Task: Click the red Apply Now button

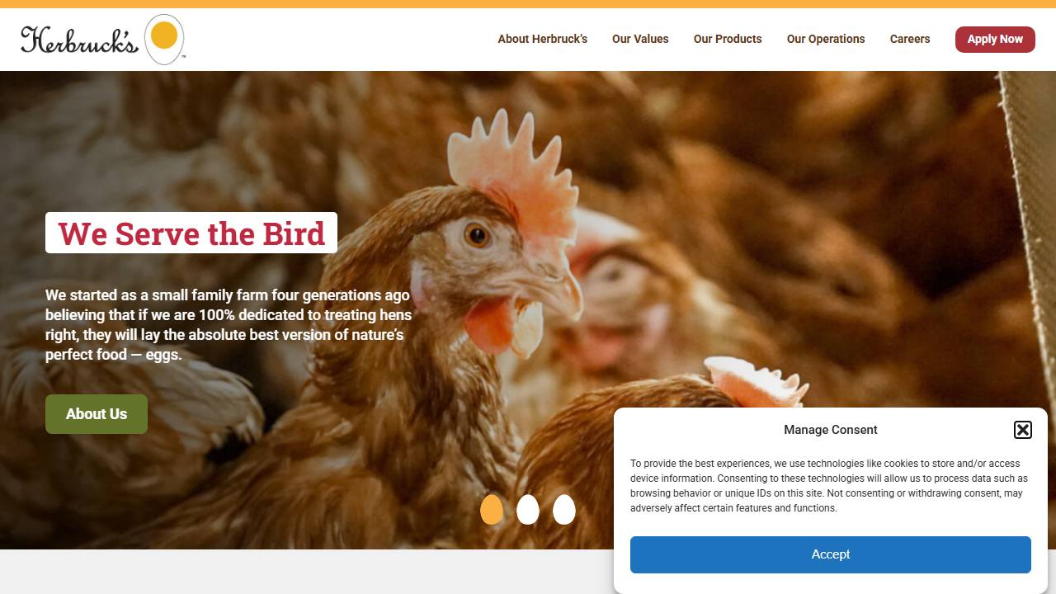Action: tap(995, 39)
